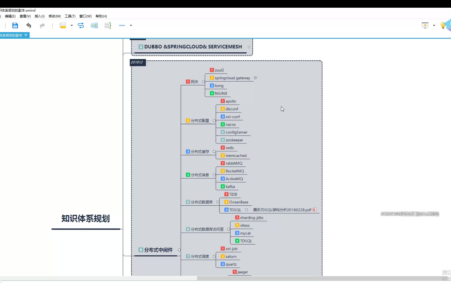
Task: Open the 插入(I) menu
Action: pos(40,16)
